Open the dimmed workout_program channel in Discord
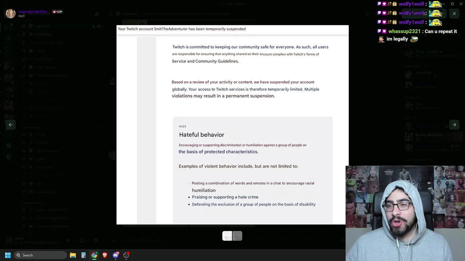The width and height of the screenshot is (465, 261). point(52,75)
